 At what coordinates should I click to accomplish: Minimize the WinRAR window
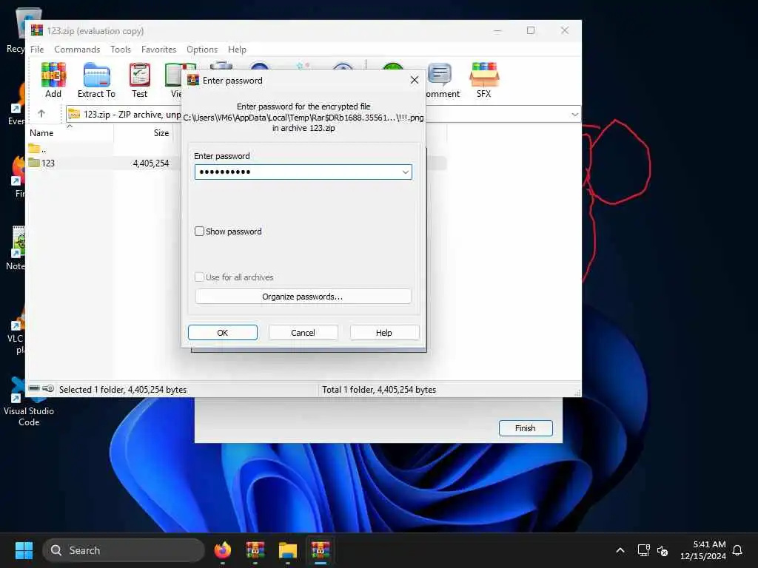coord(497,30)
